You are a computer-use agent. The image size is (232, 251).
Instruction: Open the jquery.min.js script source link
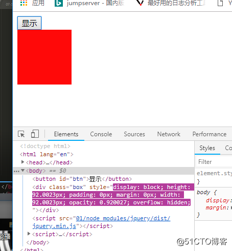point(101,222)
